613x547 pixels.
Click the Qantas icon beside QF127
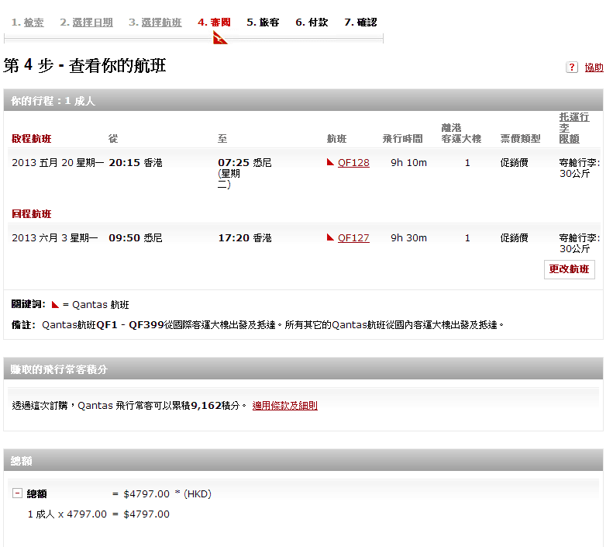point(331,238)
